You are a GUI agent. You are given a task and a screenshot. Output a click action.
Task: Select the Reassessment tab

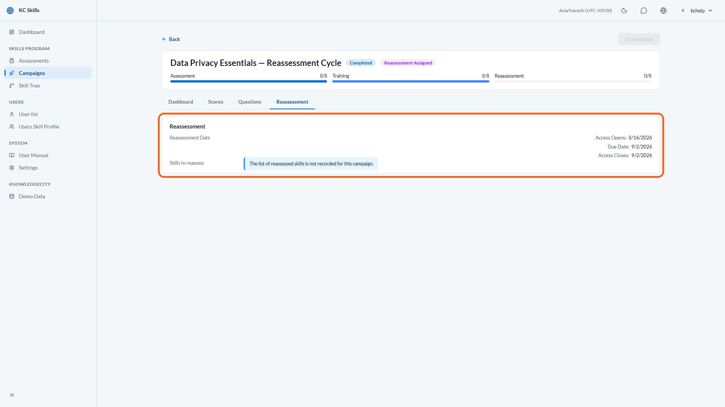tap(292, 102)
